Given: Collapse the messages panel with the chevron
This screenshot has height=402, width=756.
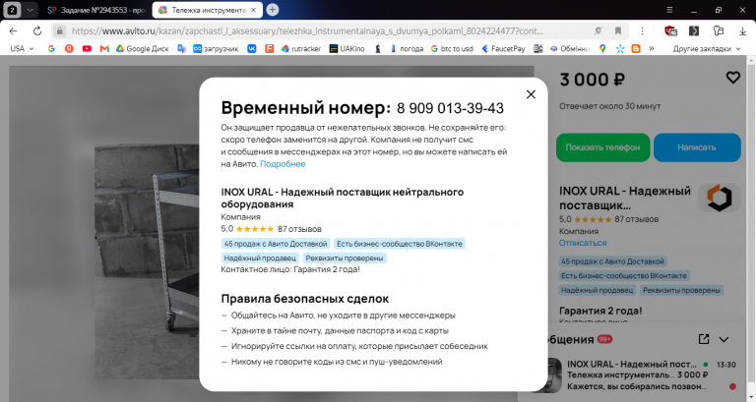Looking at the screenshot, I should pyautogui.click(x=724, y=339).
